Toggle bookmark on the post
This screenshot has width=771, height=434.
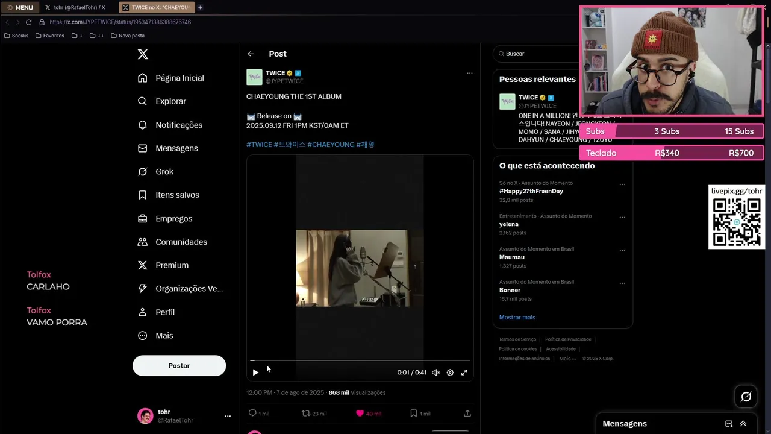(x=413, y=413)
